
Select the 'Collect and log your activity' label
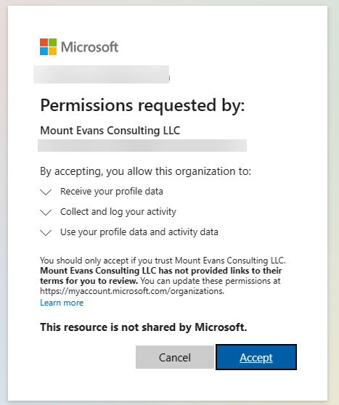tap(118, 211)
